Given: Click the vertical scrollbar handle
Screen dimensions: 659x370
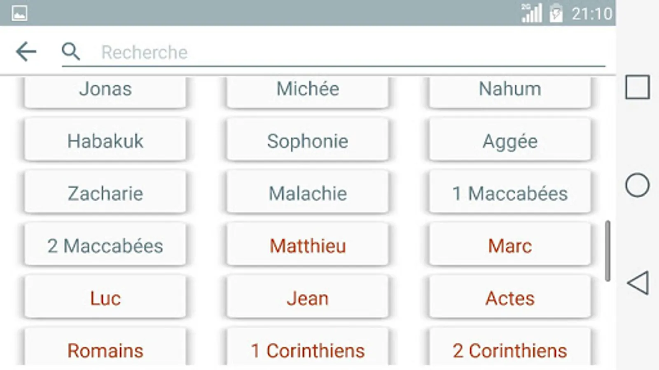Looking at the screenshot, I should pos(608,251).
